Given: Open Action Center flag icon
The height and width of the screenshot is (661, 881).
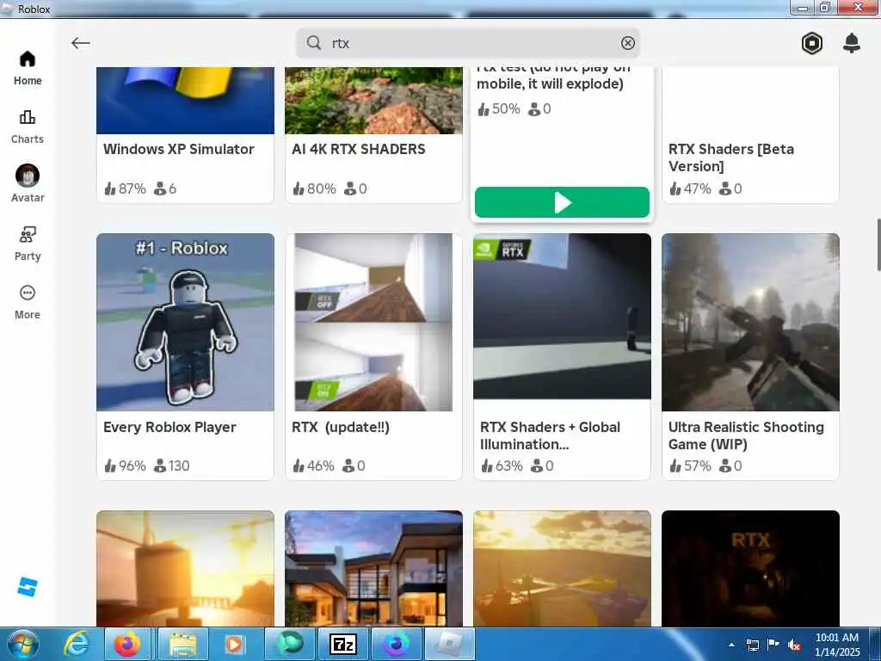Looking at the screenshot, I should 773,644.
